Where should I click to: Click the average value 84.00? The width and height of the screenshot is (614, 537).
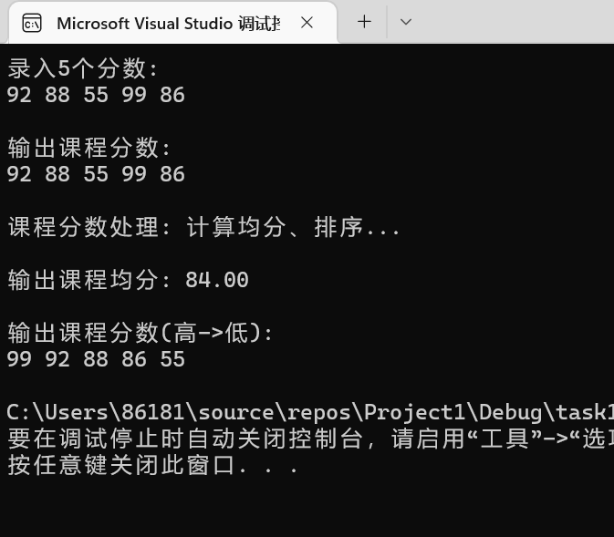(x=217, y=280)
